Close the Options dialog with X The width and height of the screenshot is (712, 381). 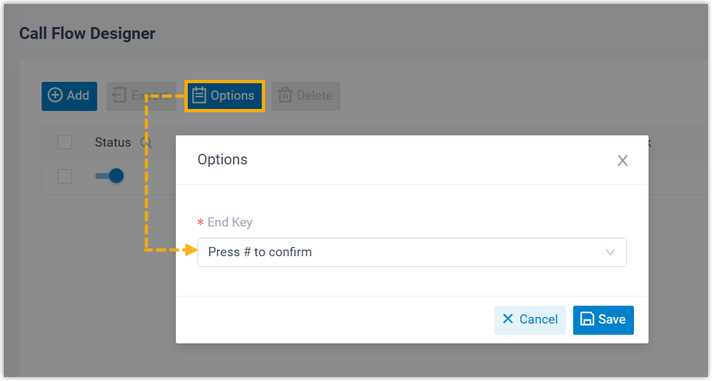[622, 160]
